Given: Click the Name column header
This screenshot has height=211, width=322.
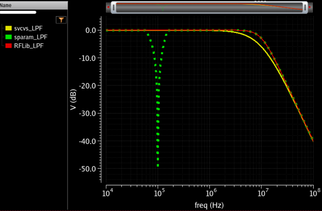Looking at the screenshot, I should coord(34,5).
